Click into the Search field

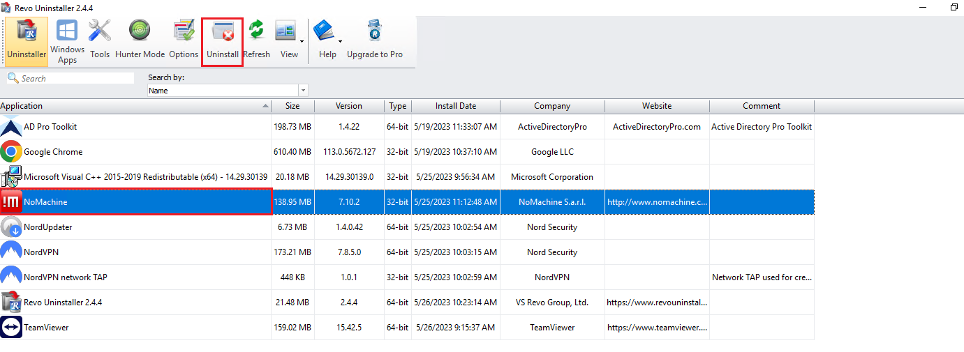pyautogui.click(x=77, y=79)
